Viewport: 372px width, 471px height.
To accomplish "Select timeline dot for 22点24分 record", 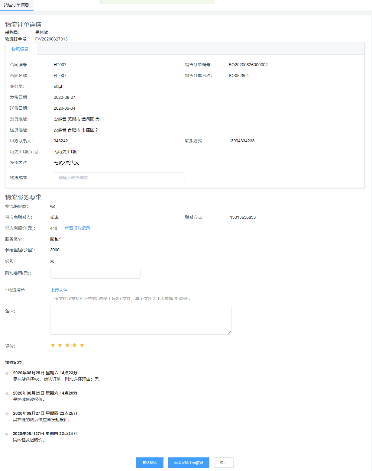I will 7,434.
